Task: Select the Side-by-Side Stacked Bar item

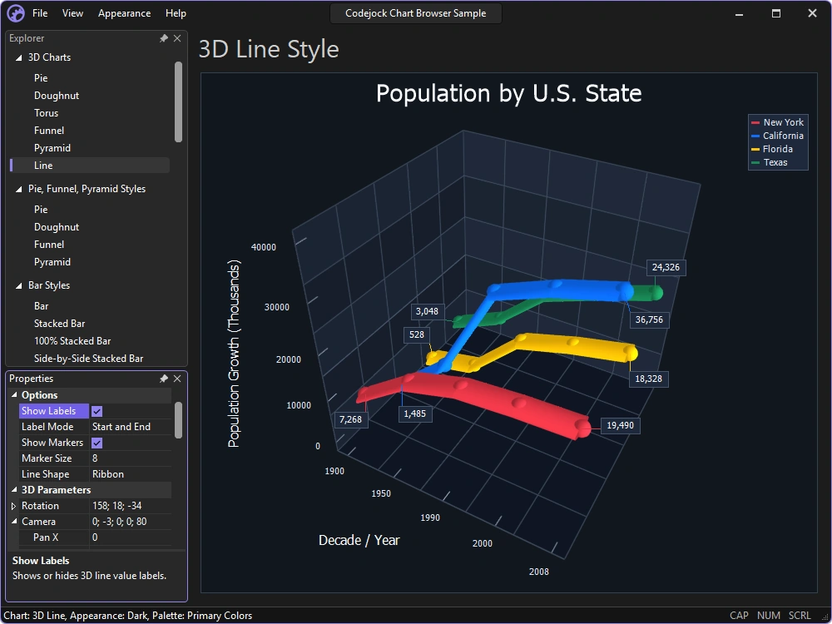Action: (x=89, y=359)
